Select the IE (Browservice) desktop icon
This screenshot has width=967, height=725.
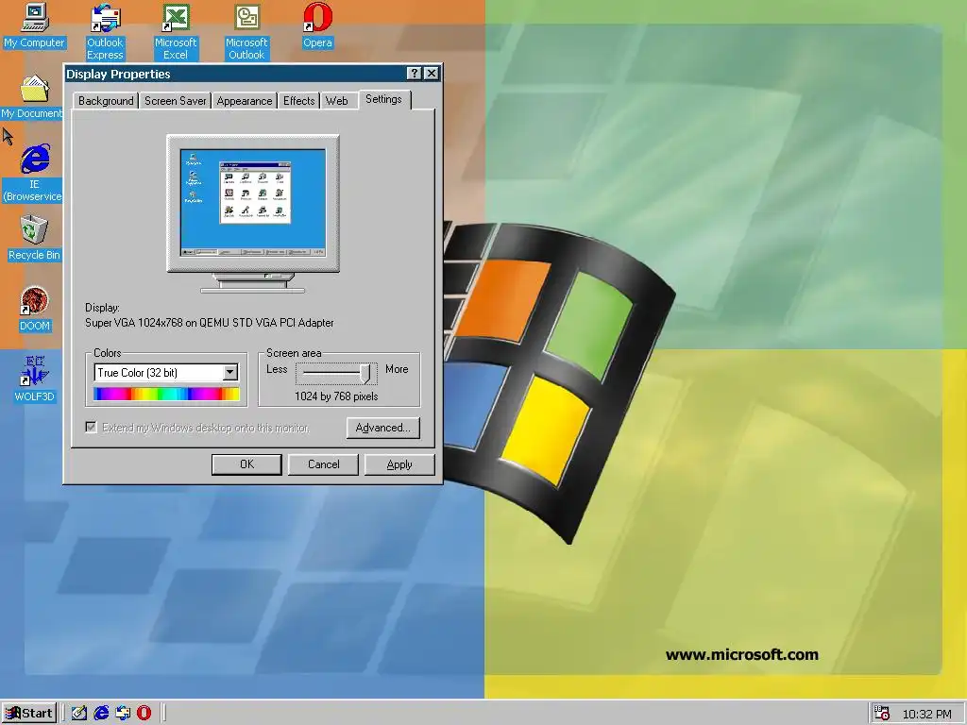34,174
